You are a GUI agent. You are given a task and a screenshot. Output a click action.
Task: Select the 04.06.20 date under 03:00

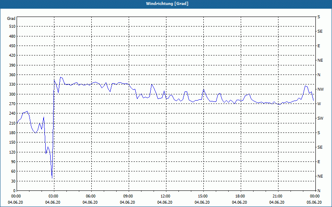click(53, 202)
